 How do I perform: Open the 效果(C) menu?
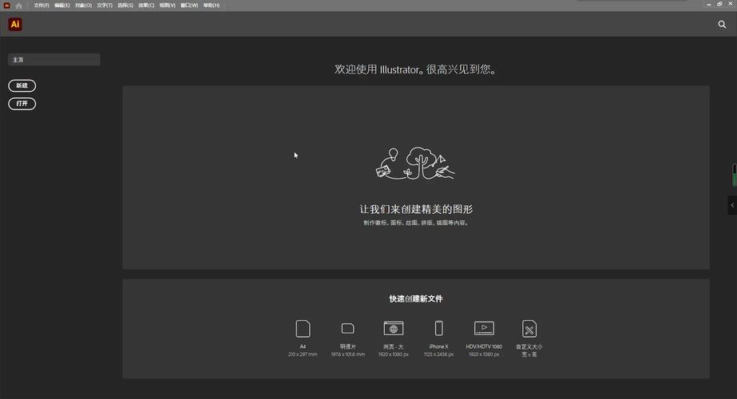[146, 5]
